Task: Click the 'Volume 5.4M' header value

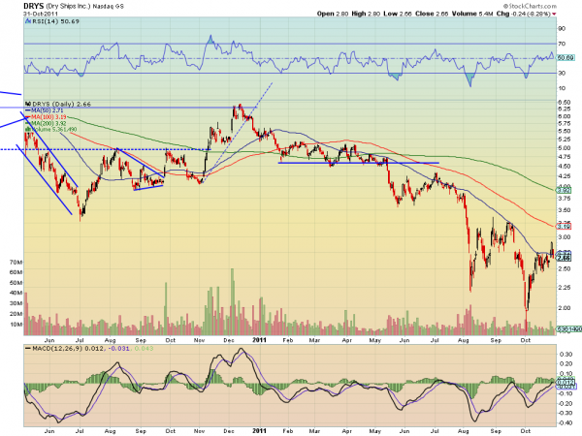Action: tap(472, 14)
